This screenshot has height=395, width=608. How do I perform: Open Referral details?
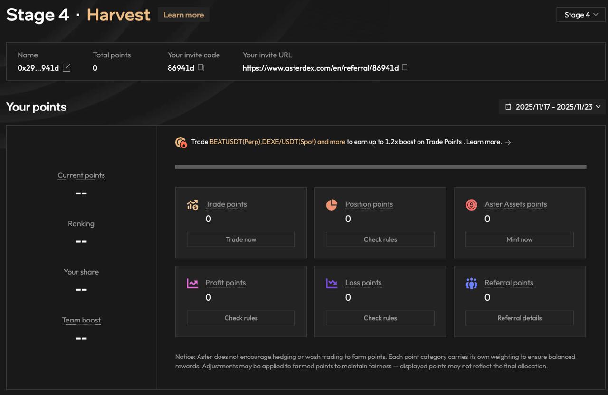coord(519,318)
